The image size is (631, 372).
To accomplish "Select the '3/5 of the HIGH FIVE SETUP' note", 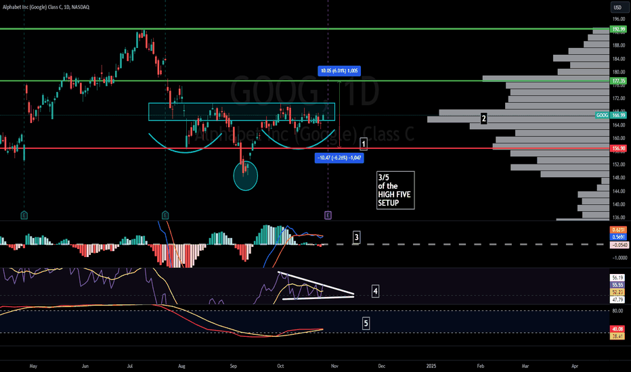I will click(x=395, y=190).
